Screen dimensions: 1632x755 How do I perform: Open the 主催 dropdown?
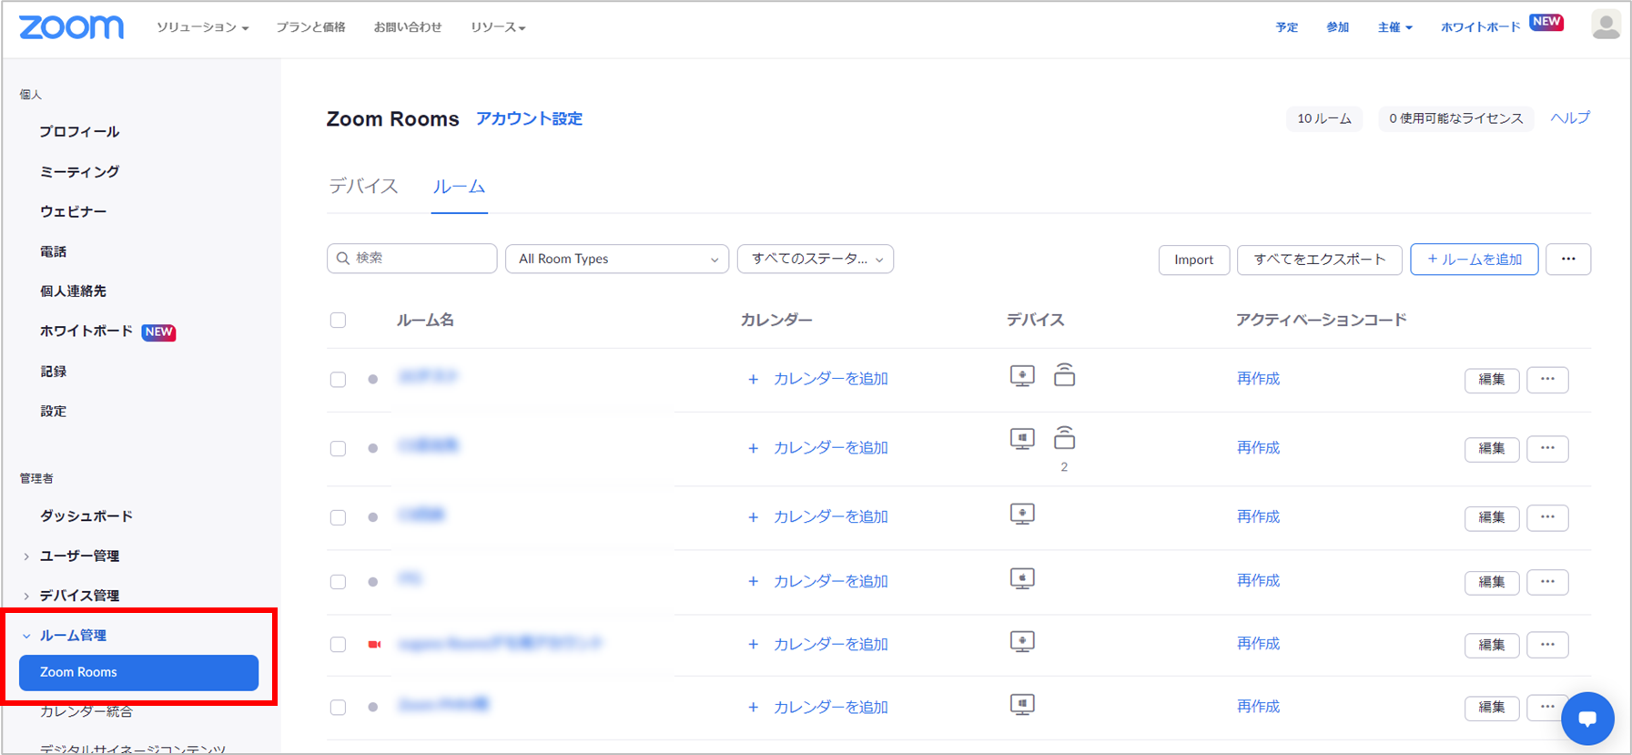pos(1394,27)
